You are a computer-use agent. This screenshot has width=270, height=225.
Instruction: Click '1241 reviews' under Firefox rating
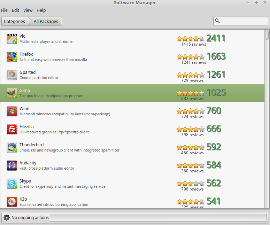(194, 62)
